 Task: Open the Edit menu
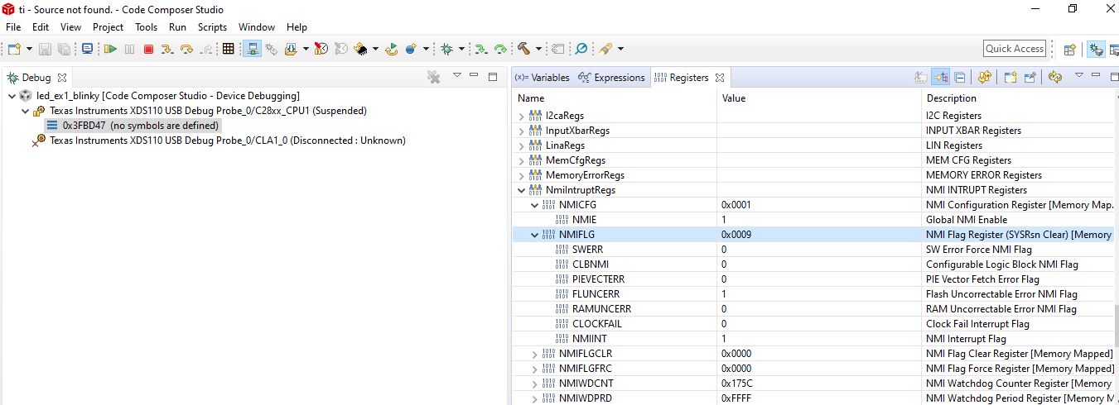coord(41,27)
